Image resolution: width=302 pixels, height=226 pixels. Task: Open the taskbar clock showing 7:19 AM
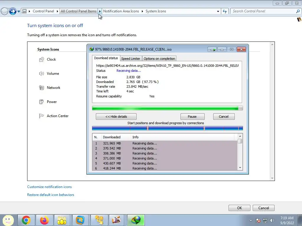pos(287,220)
